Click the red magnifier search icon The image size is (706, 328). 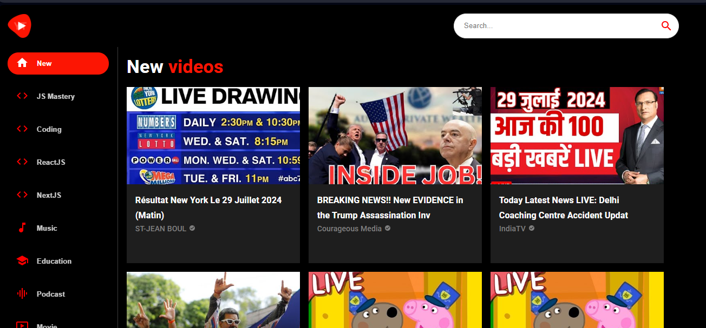(666, 26)
